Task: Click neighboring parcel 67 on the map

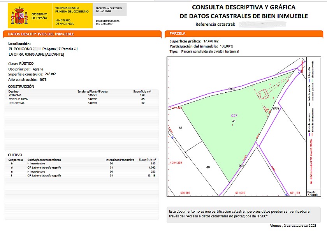Action: pyautogui.click(x=181, y=128)
